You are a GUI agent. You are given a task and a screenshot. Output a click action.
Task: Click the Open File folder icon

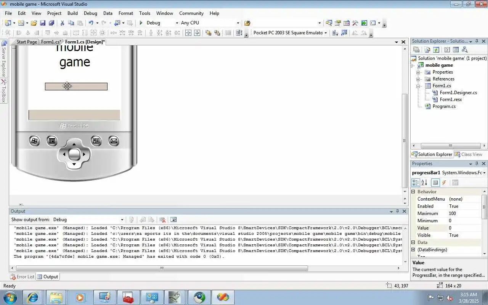[x=34, y=23]
